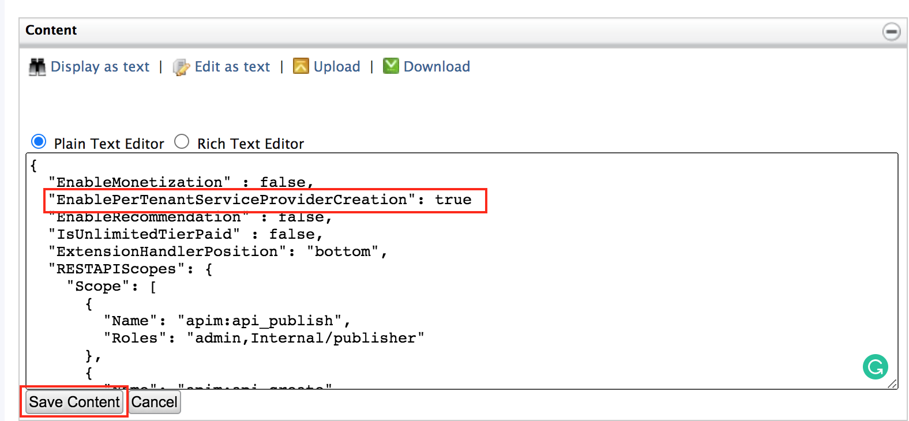Viewport: 909px width, 421px height.
Task: Click the Display as text toolbar entry
Action: (x=99, y=67)
